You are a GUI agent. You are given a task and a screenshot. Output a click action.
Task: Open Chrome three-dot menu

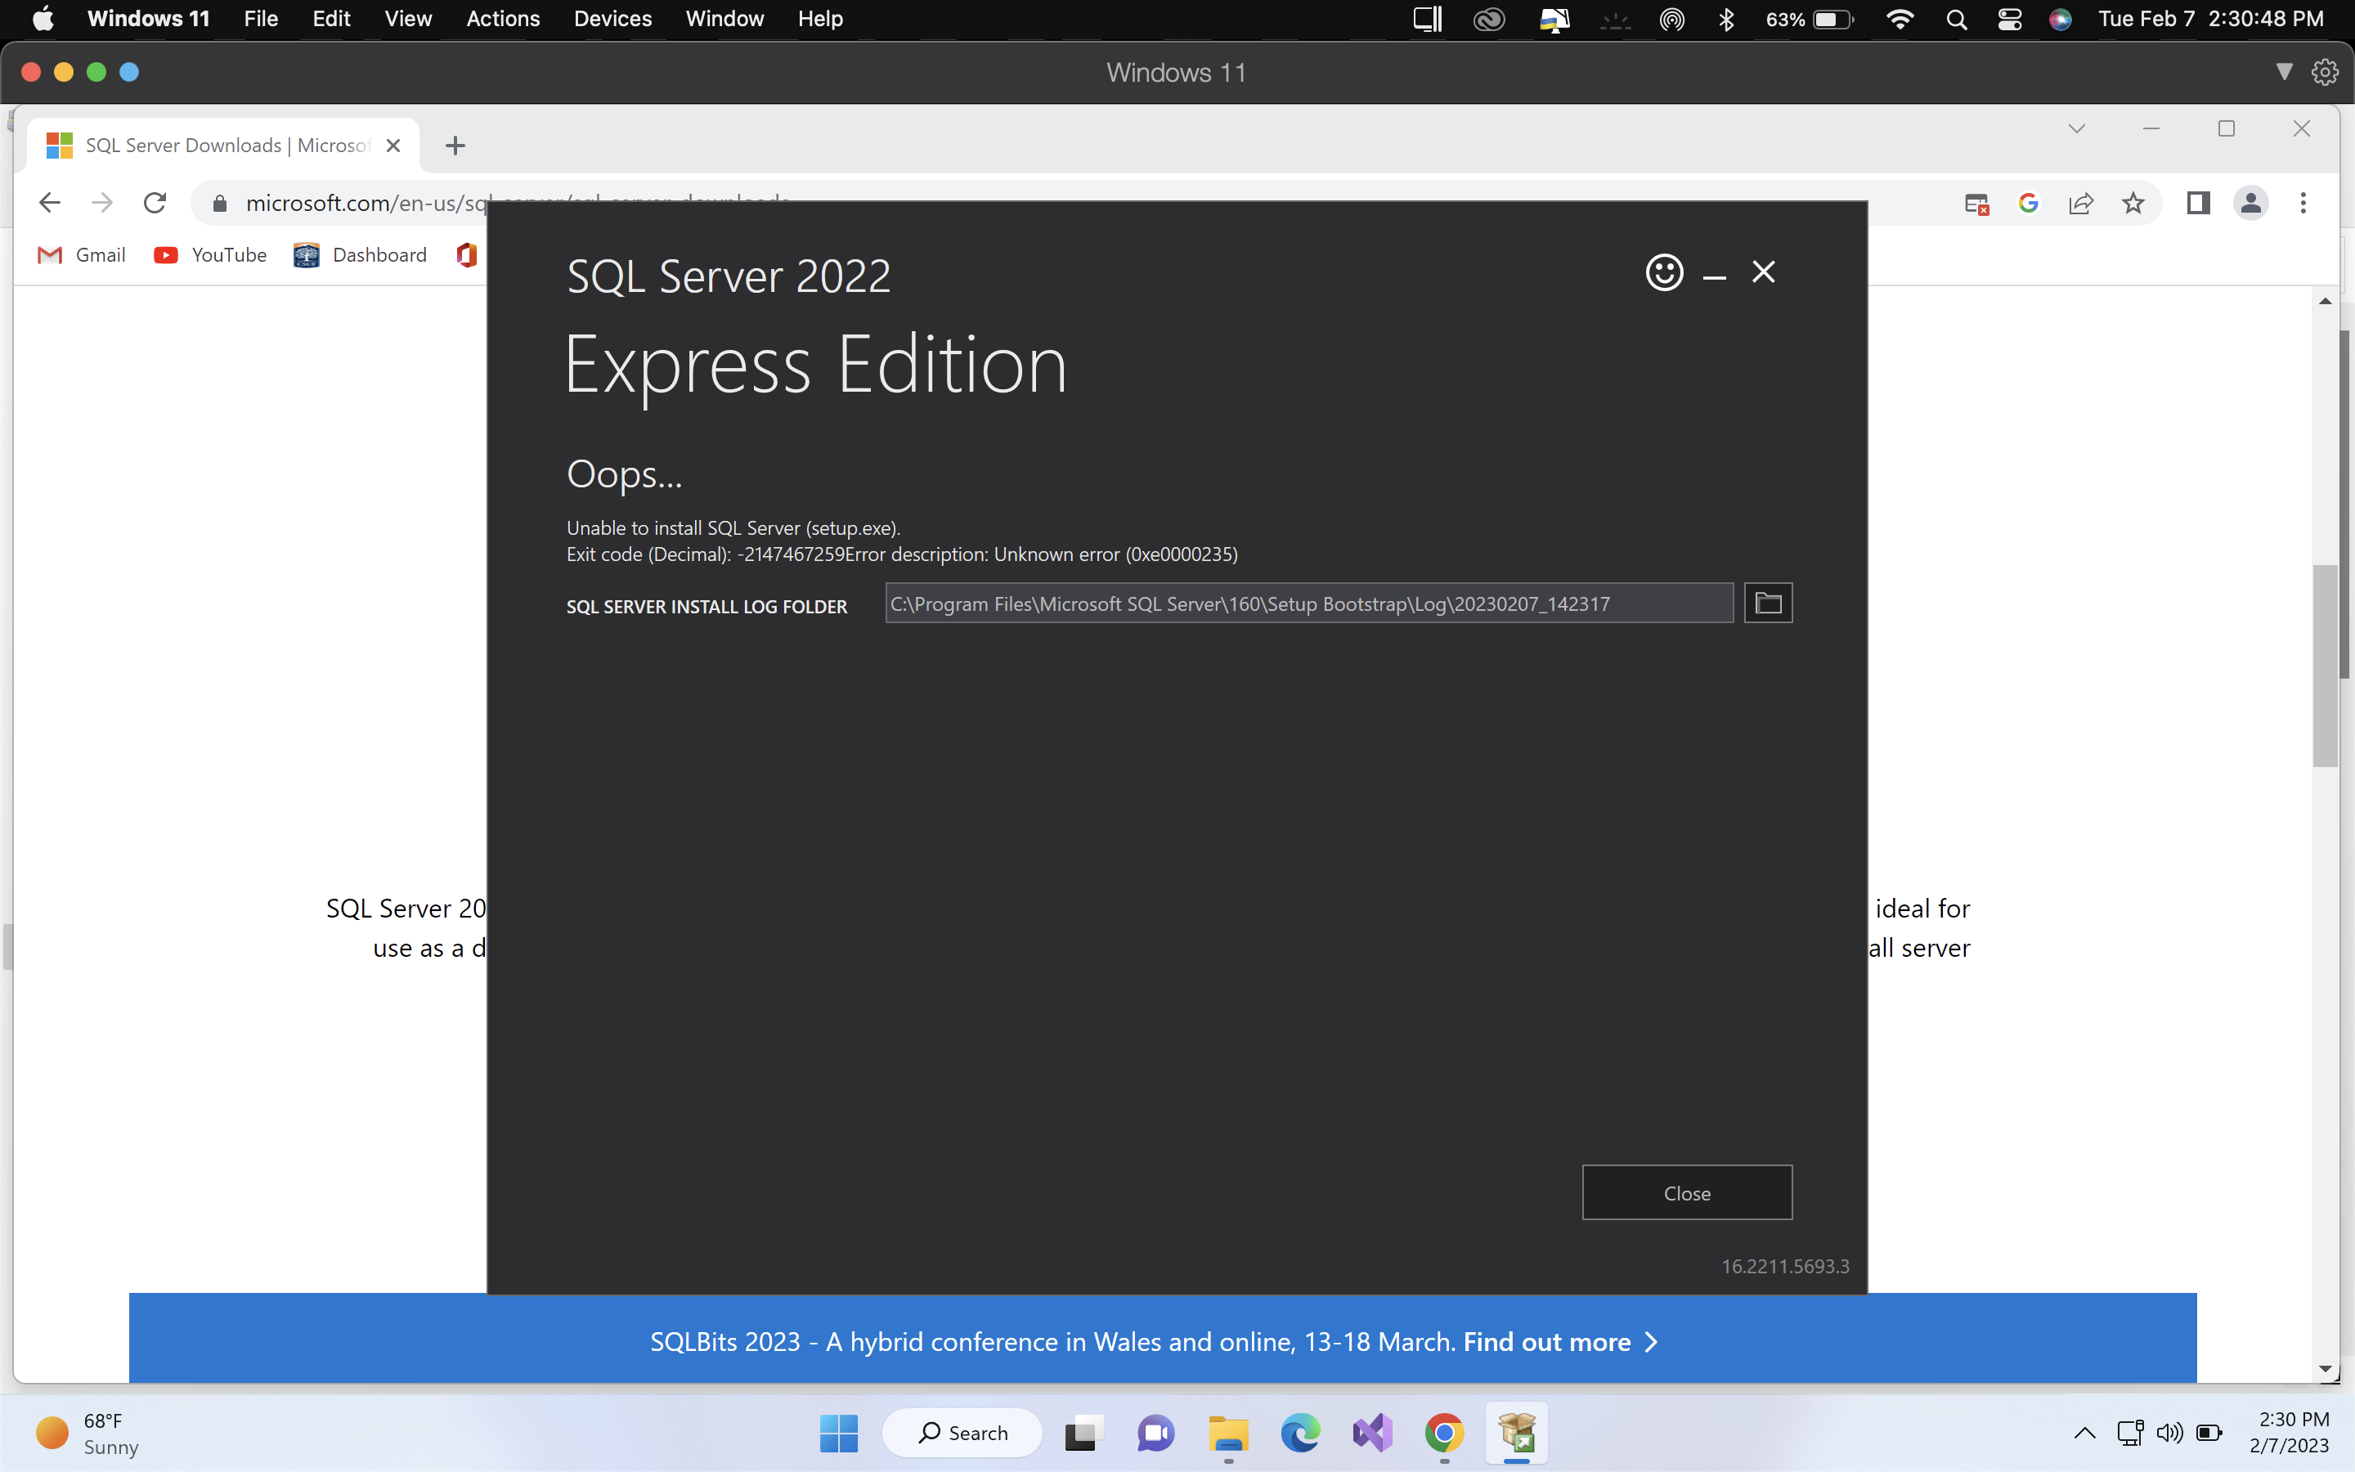2303,203
